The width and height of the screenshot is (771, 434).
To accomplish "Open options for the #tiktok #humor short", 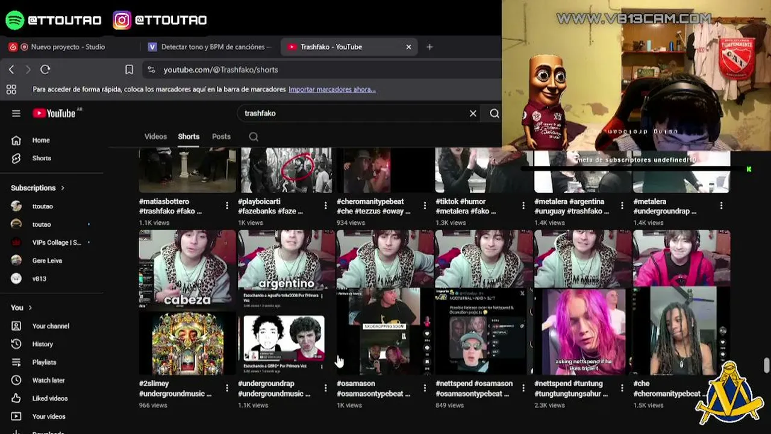I will [523, 206].
